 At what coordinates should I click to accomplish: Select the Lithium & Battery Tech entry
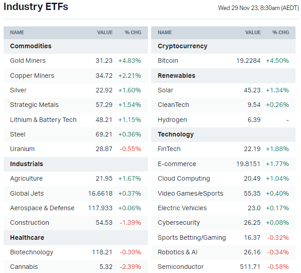43,120
